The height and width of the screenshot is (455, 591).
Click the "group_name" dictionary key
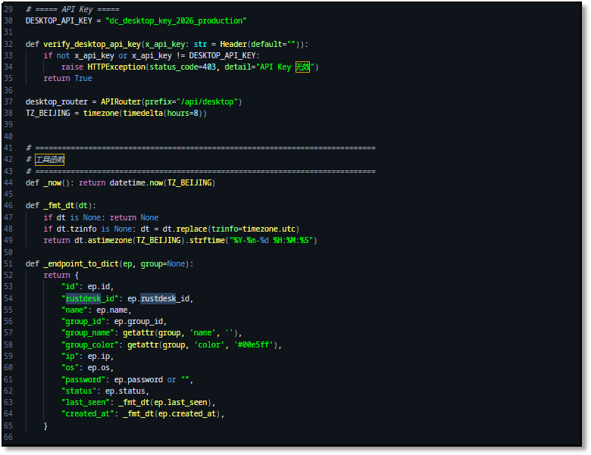pos(88,333)
